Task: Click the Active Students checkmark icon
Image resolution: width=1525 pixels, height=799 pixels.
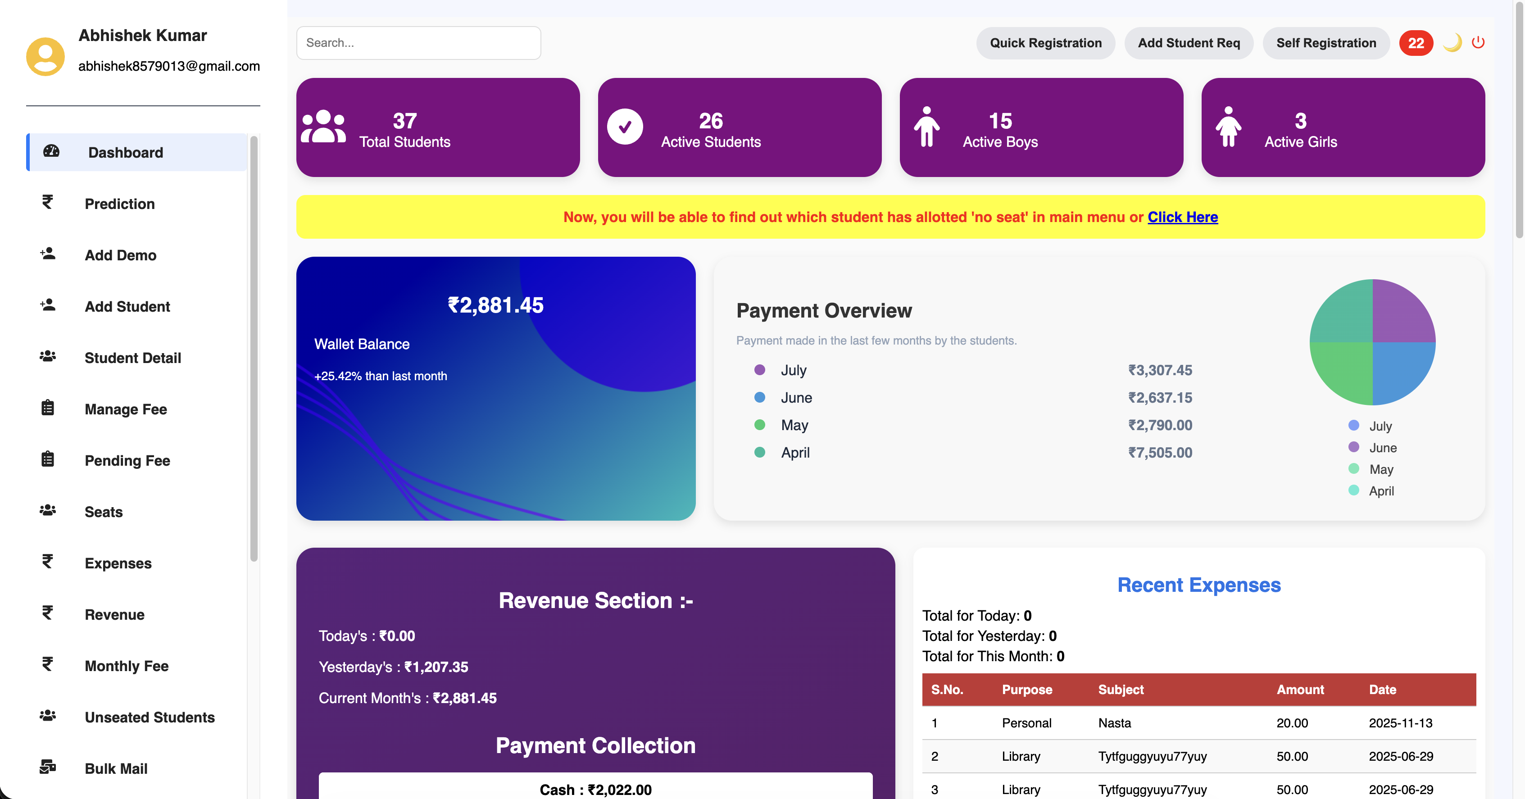Action: [625, 127]
